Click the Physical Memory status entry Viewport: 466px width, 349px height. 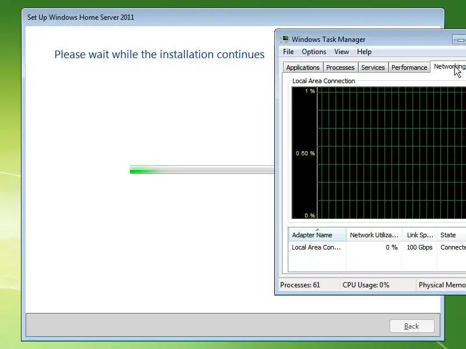442,285
